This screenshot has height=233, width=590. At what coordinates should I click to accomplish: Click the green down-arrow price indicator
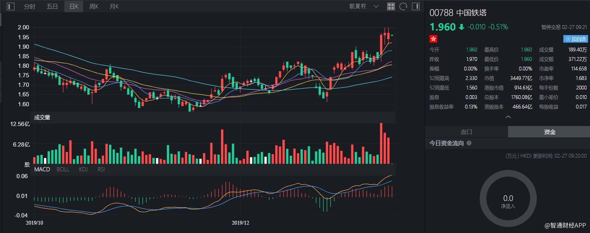point(462,27)
